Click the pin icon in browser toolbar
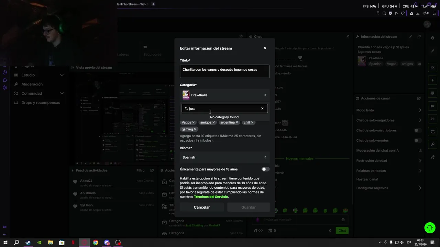Viewport: 440px width, 247px height. click(378, 13)
